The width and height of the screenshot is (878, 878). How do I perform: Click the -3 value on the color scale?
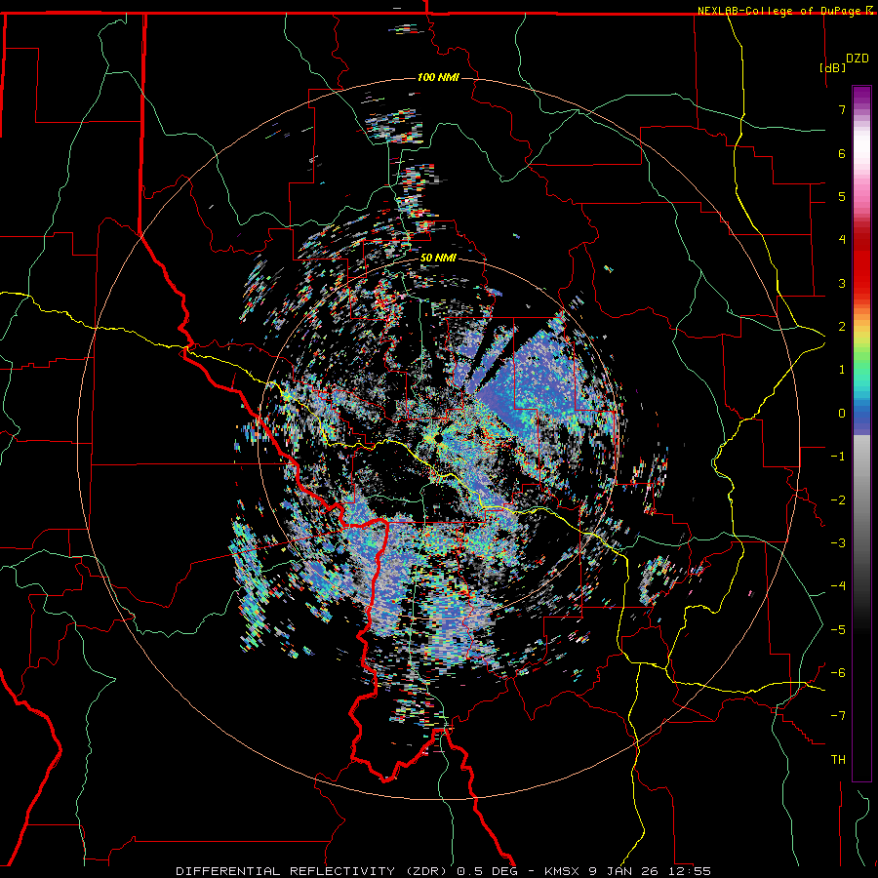[838, 543]
